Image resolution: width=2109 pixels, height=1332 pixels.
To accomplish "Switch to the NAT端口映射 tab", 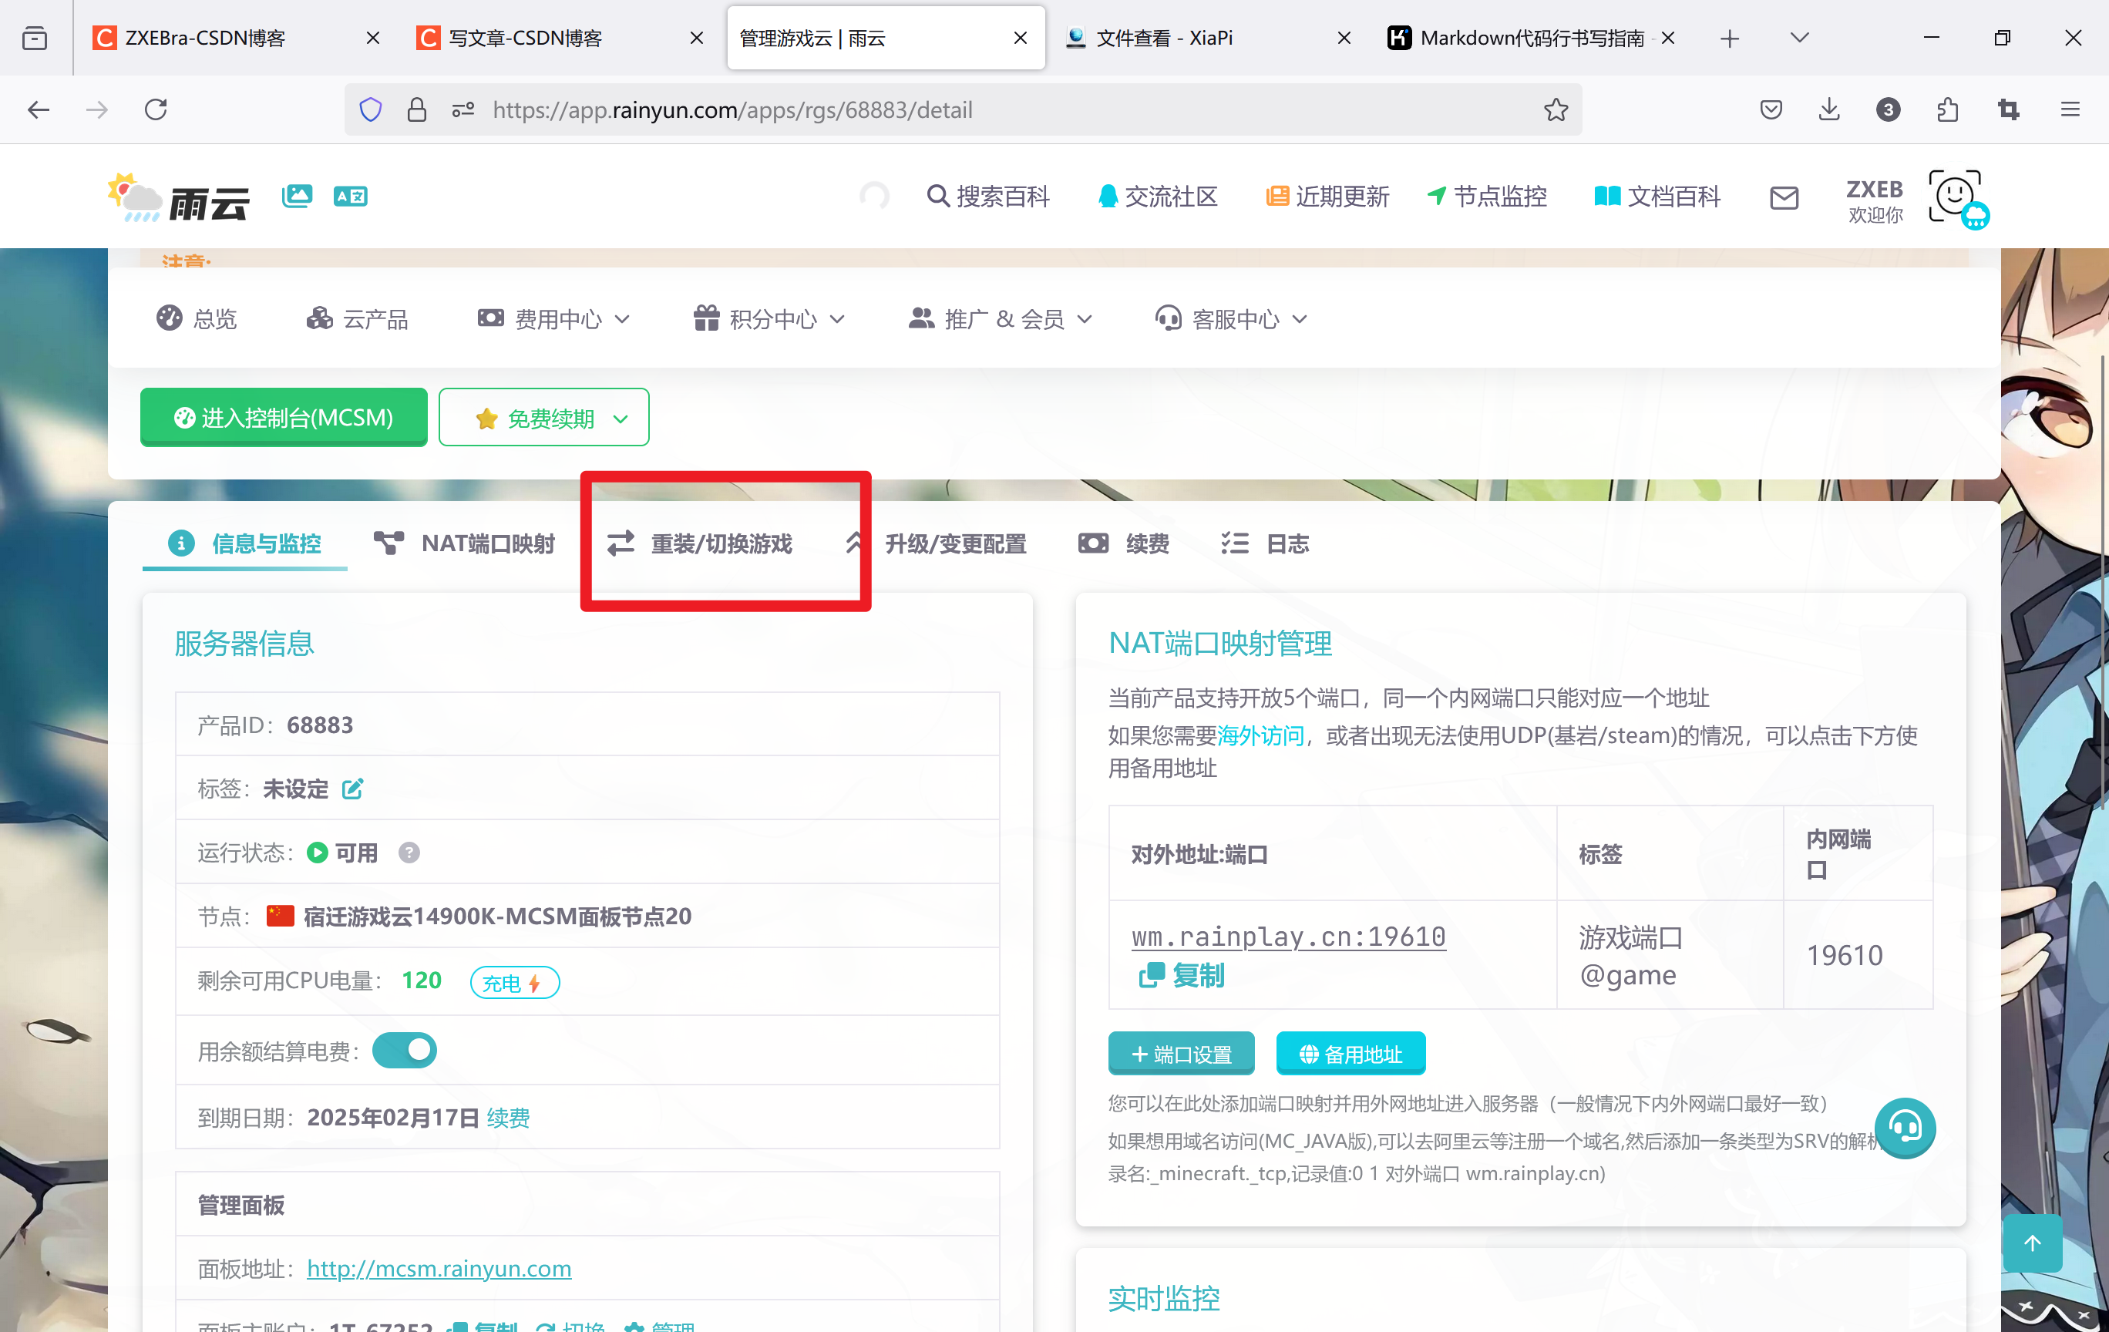I will coord(464,544).
